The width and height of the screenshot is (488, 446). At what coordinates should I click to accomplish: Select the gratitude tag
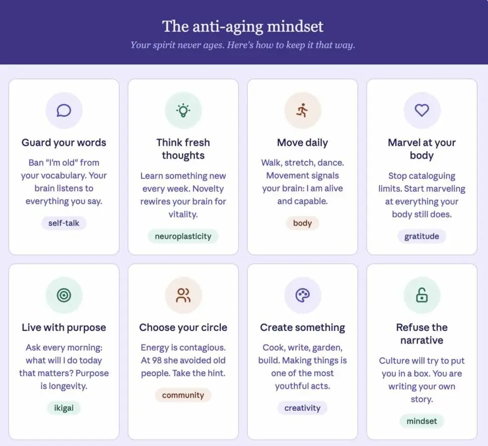click(x=422, y=236)
